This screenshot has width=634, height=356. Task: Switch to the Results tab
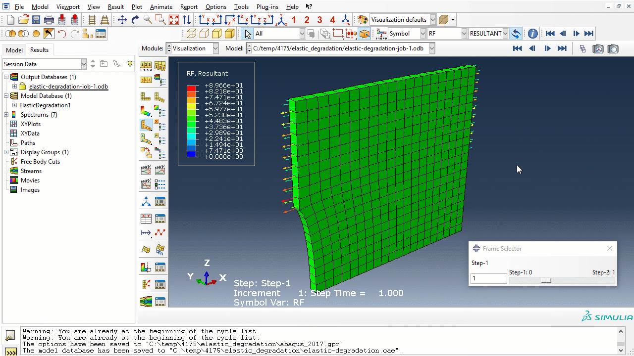click(39, 50)
